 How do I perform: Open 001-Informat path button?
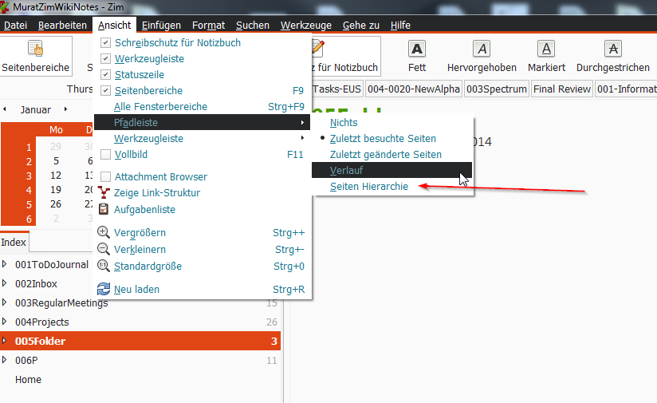point(626,89)
